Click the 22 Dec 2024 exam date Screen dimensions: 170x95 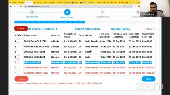135,46
